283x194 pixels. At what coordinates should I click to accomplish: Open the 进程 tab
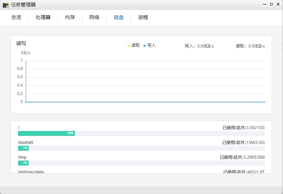(x=143, y=17)
